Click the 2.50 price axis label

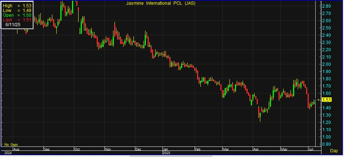click(x=327, y=28)
